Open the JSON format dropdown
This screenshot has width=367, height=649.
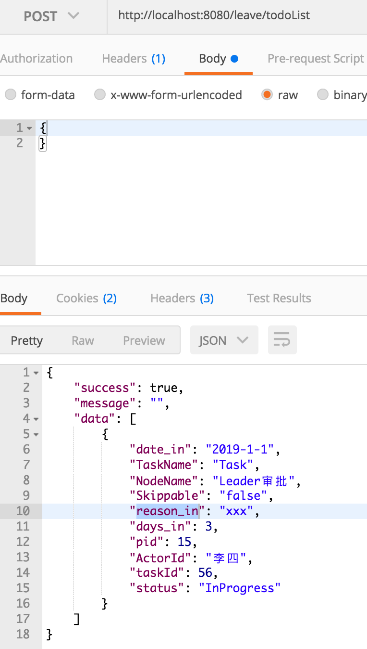click(x=224, y=340)
